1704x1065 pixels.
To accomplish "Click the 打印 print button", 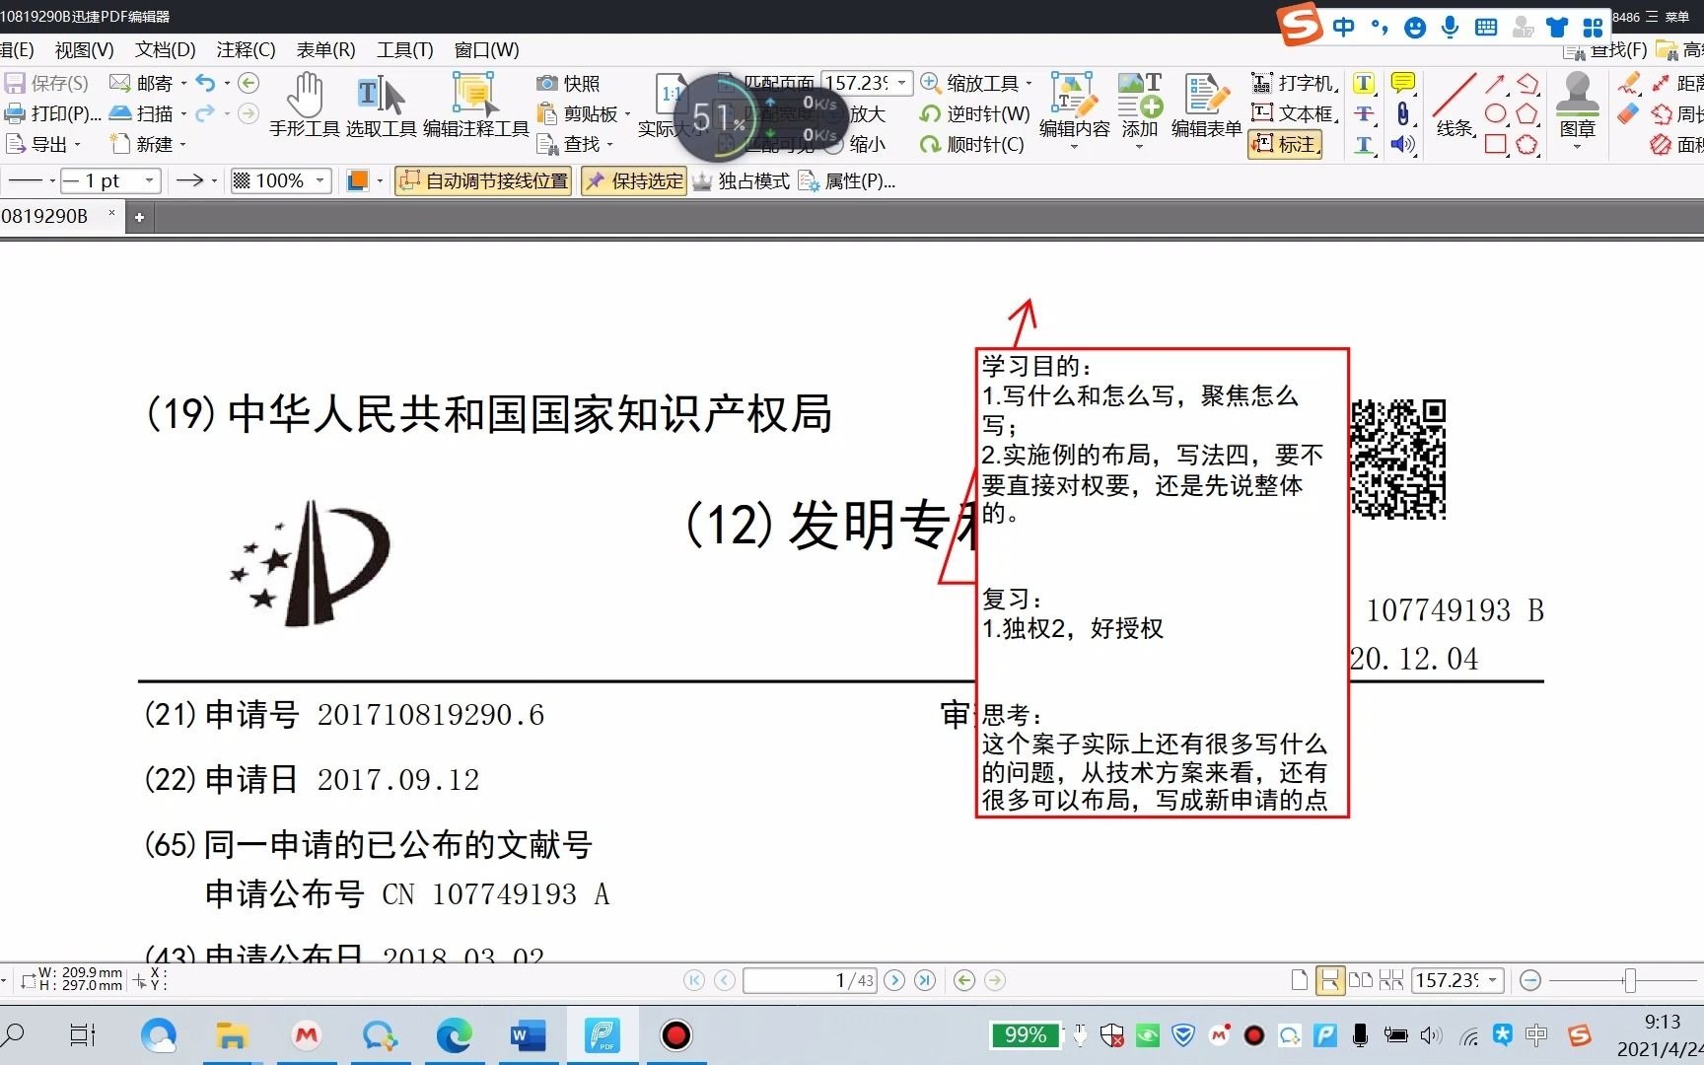I will click(x=52, y=113).
